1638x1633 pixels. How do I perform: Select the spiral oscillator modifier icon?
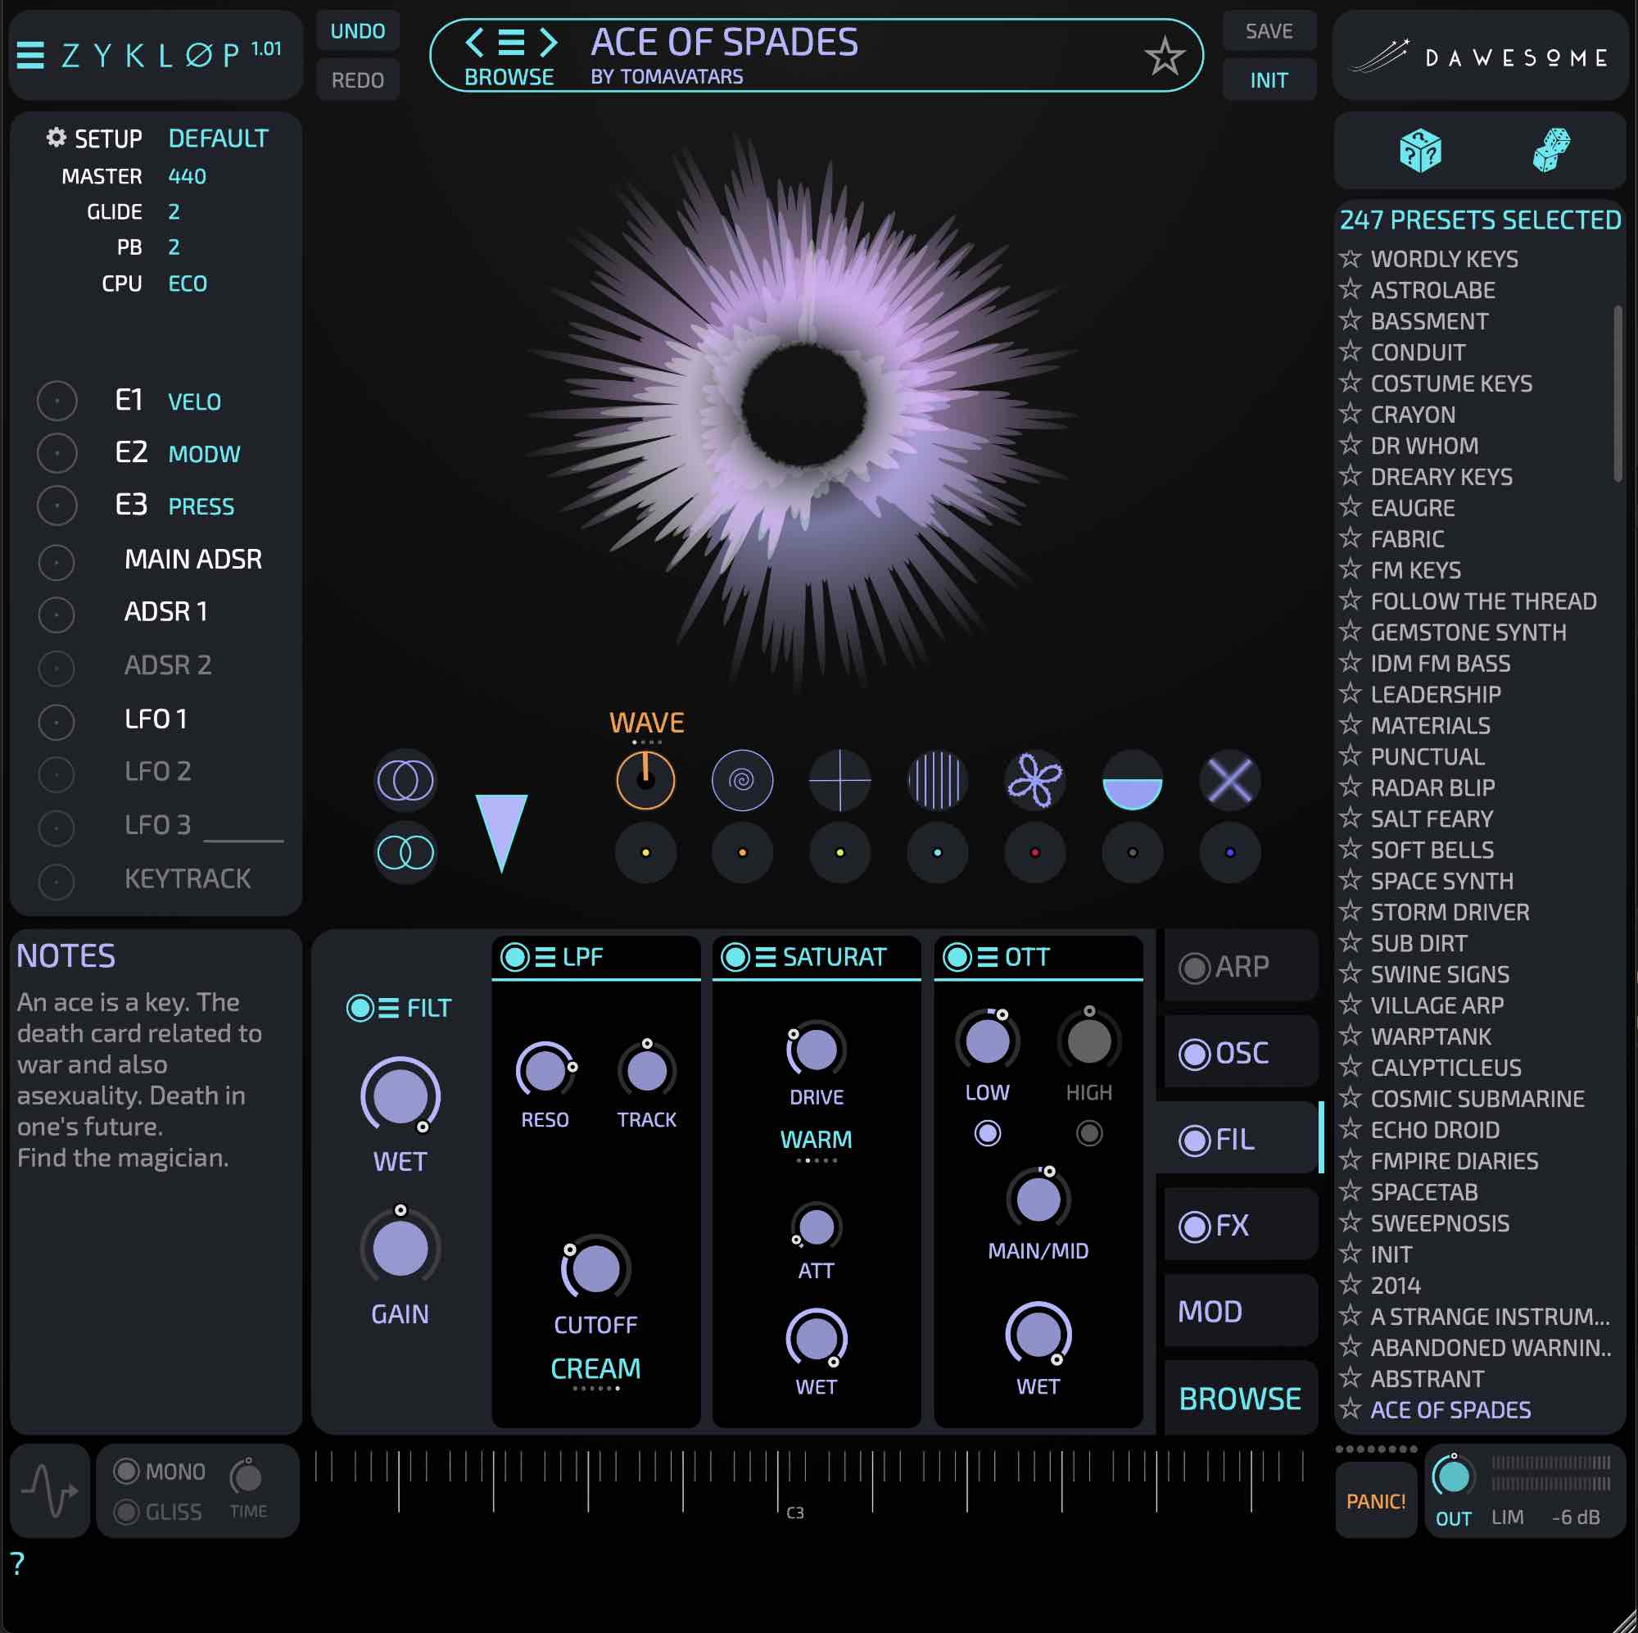(x=742, y=779)
